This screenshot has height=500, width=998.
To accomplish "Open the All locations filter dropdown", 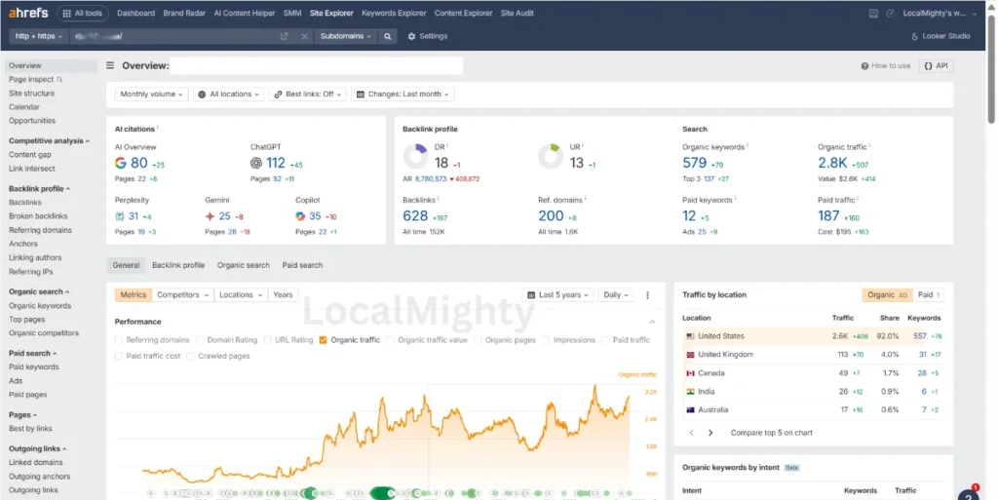I will pos(229,95).
